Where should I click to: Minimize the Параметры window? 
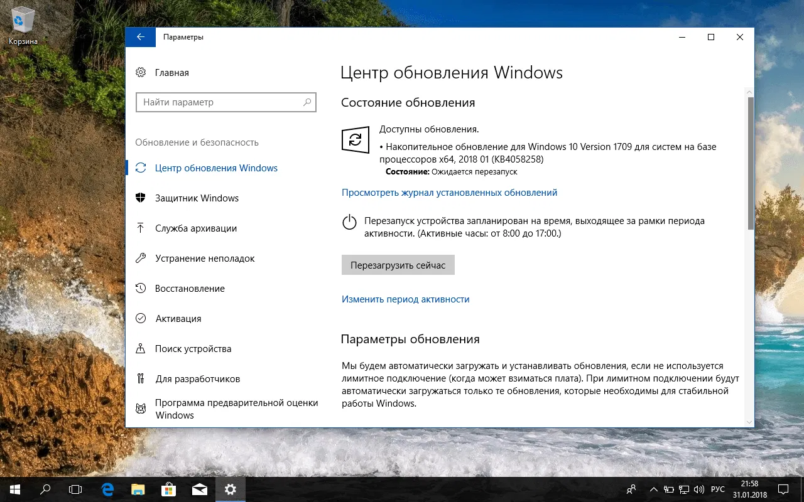tap(682, 37)
